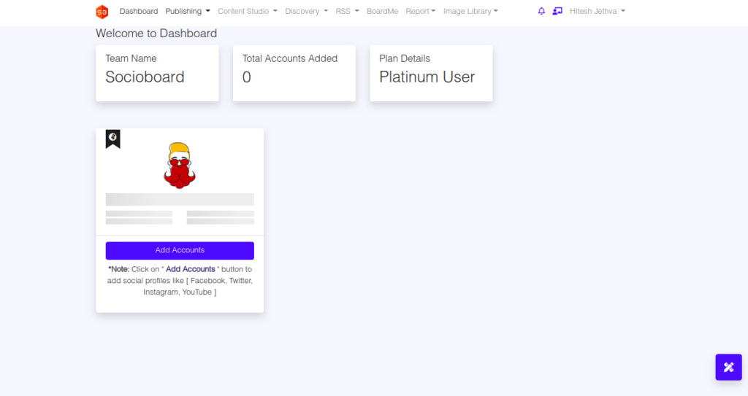Open the notifications bell icon
748x396 pixels.
541,11
